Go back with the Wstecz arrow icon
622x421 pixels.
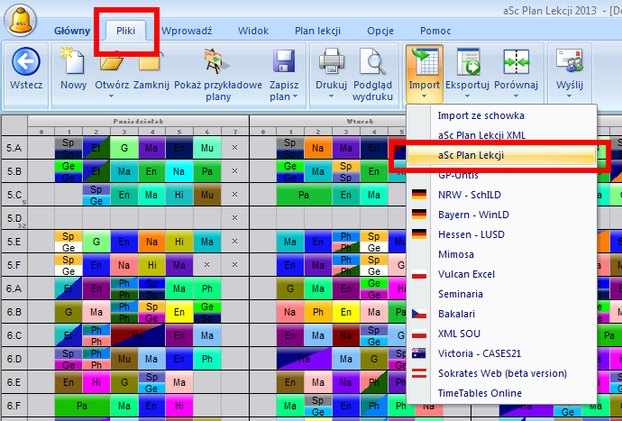[x=26, y=61]
